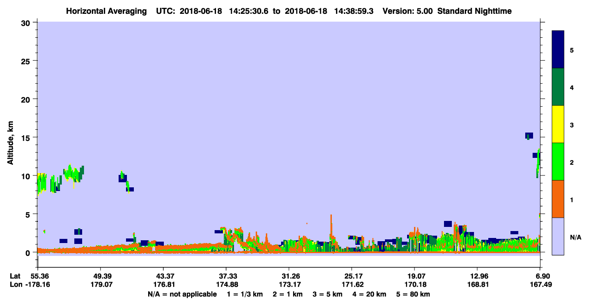
Task: Click the colorbar label '2'
Action: 572,162
